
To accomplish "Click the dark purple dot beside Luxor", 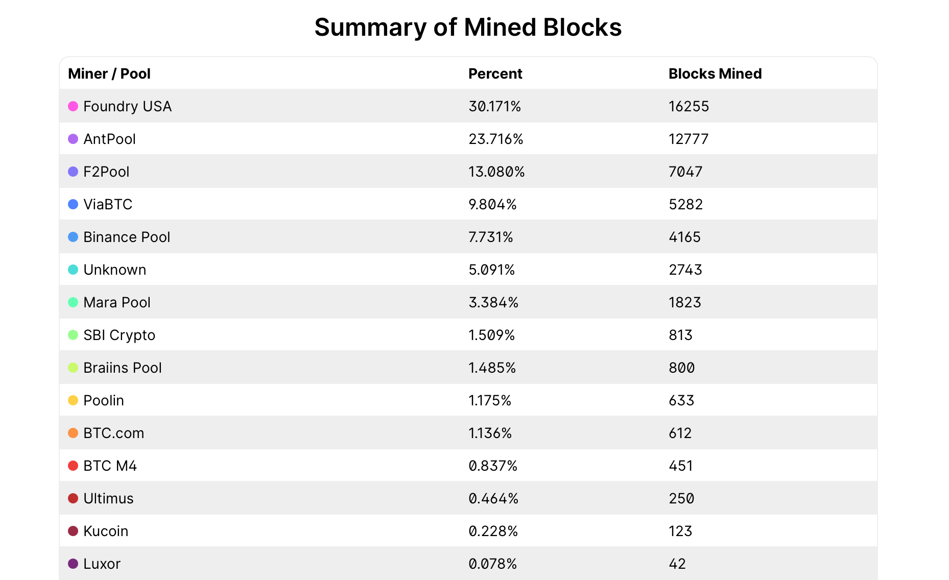I will (73, 564).
